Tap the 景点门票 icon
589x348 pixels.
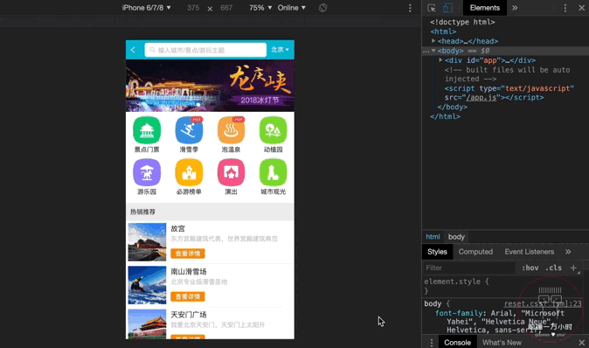[x=147, y=130]
